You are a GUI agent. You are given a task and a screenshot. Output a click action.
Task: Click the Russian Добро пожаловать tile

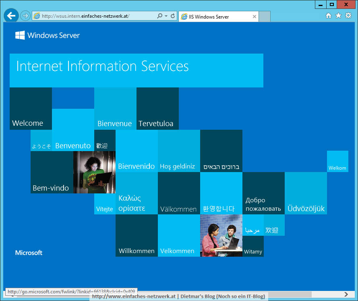click(x=263, y=193)
